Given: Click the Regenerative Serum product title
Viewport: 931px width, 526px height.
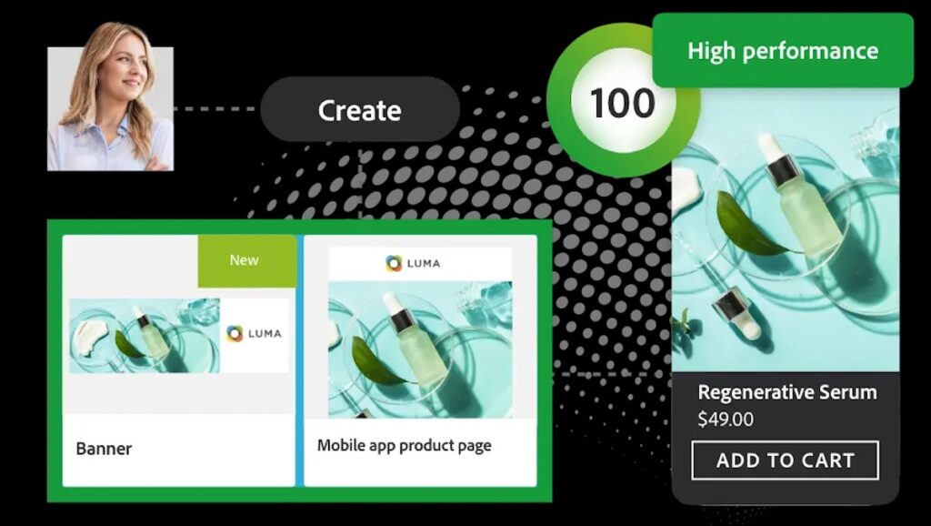Looking at the screenshot, I should (x=787, y=392).
